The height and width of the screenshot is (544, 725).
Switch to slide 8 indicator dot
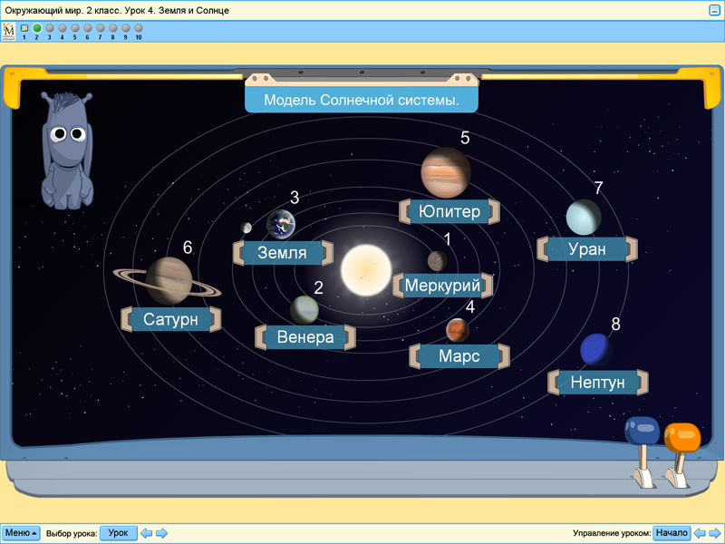coord(112,28)
